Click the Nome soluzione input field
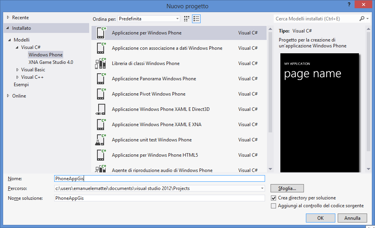 tap(159, 198)
